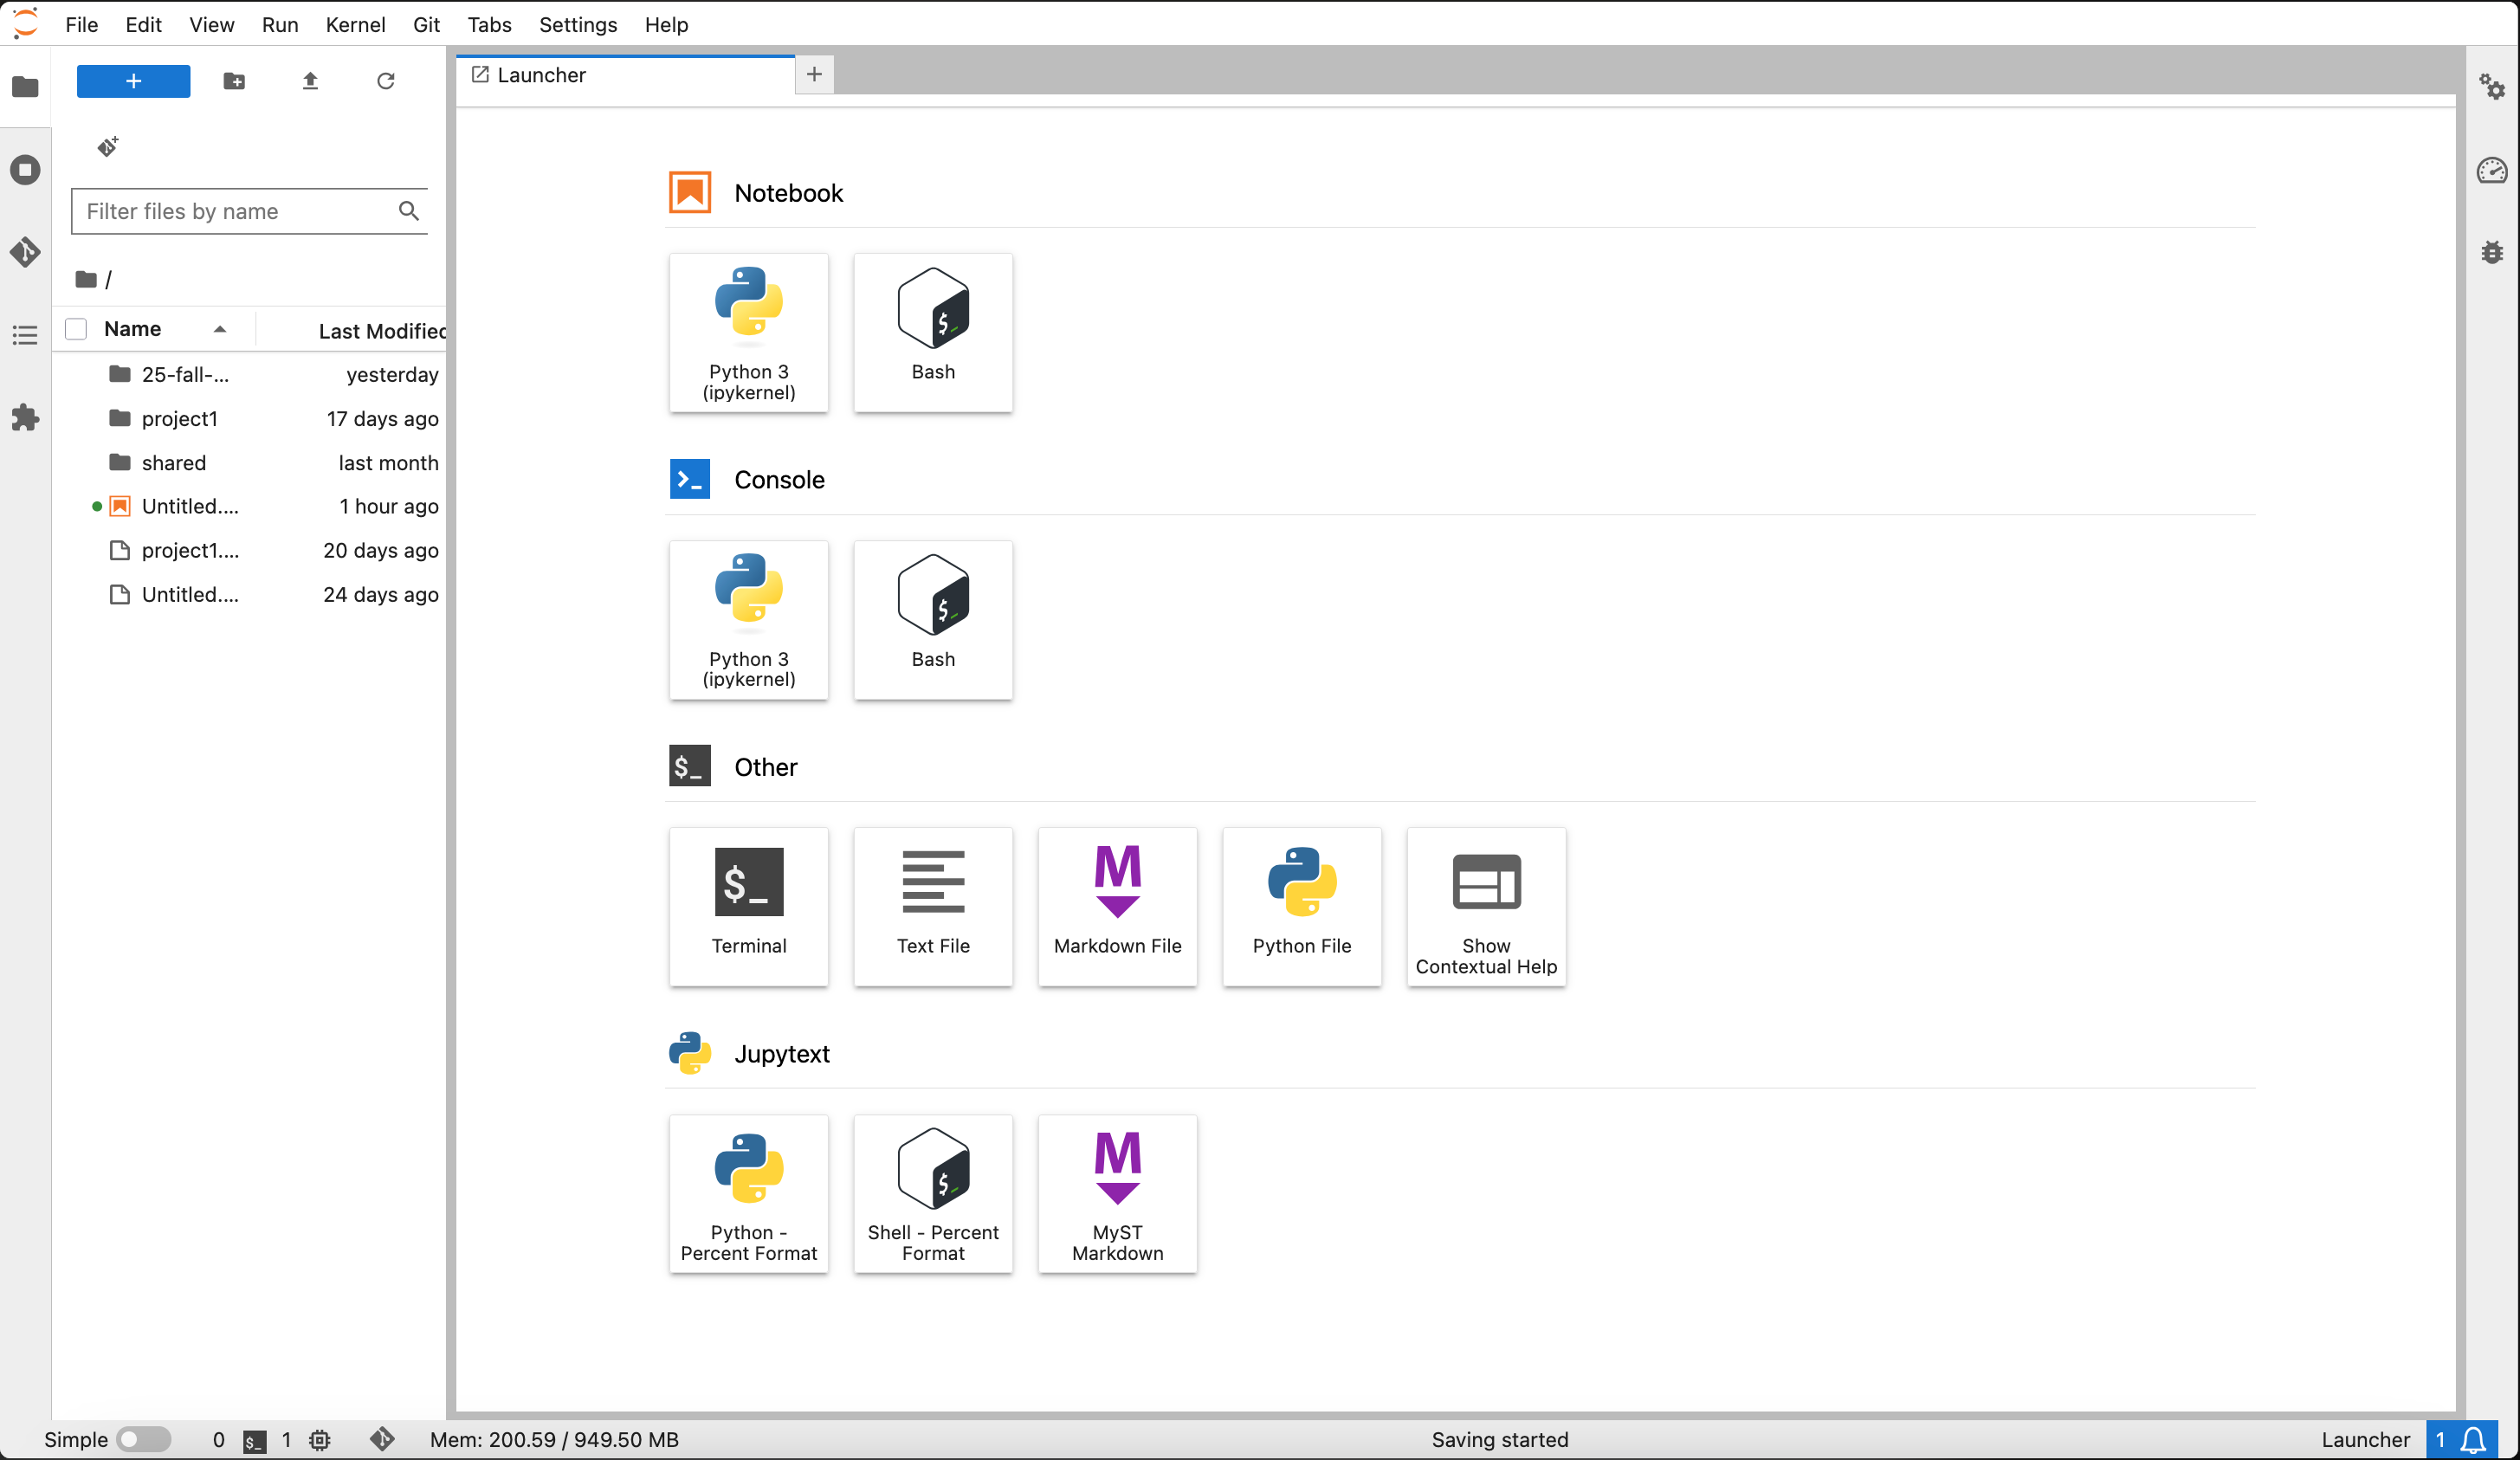Screen dimensions: 2520x1460
Task: Create a new folder in the file browser
Action: [233, 81]
